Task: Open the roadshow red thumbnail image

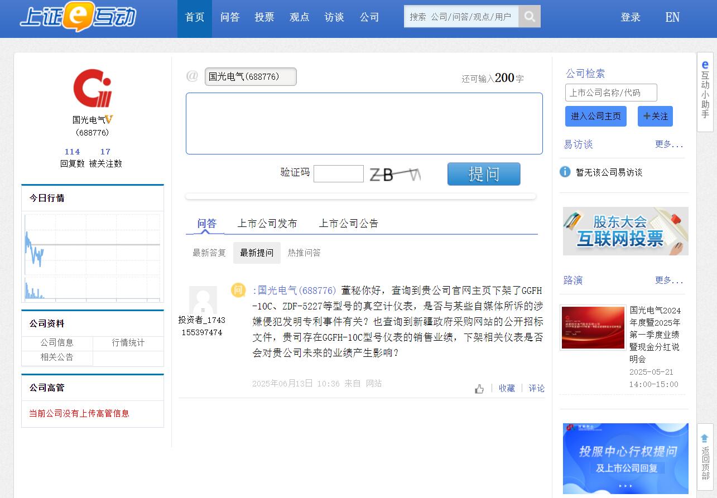Action: click(x=593, y=327)
